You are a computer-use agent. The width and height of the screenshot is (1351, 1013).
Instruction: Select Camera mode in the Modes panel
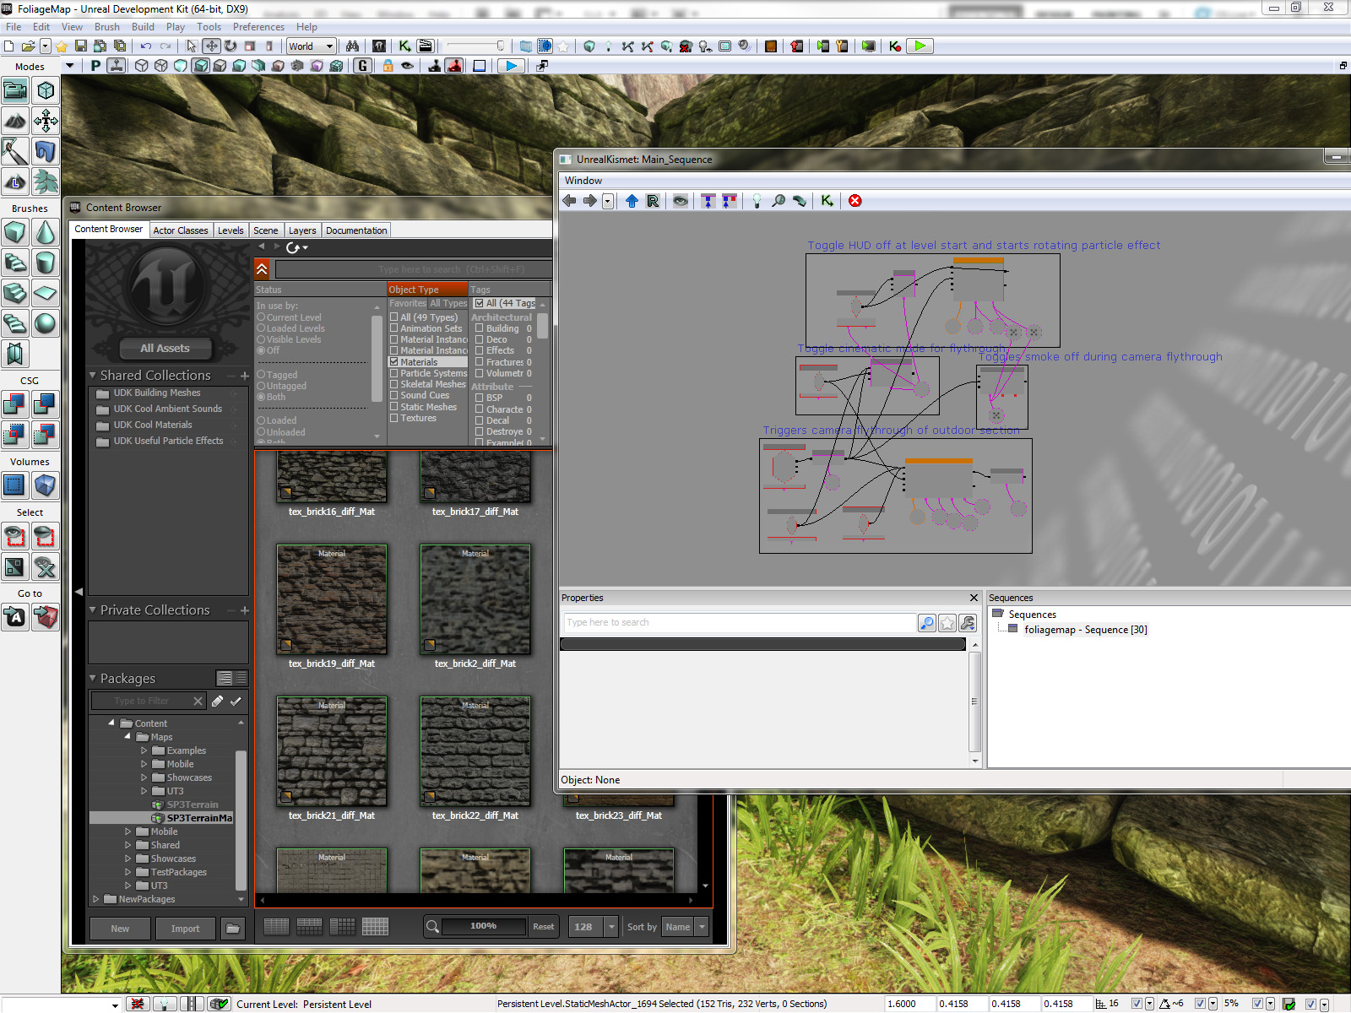15,90
